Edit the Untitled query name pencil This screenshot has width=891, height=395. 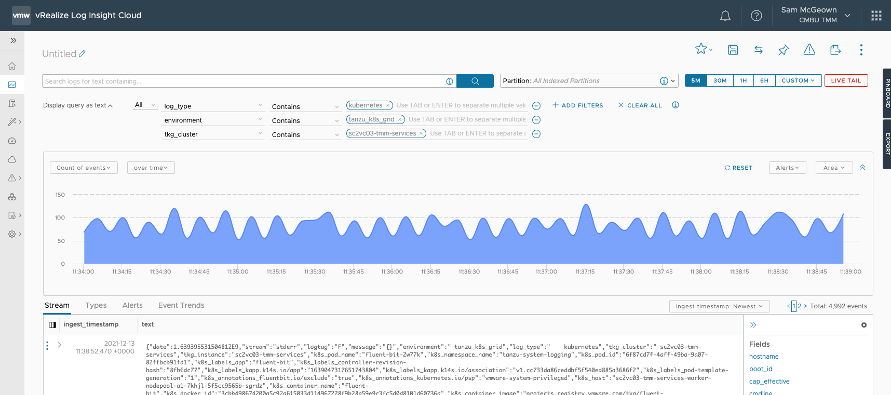point(82,53)
